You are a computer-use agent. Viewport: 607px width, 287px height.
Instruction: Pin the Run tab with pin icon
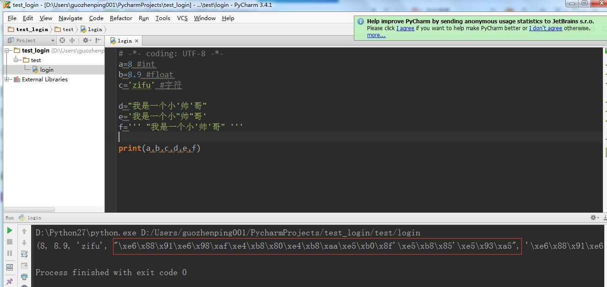10,282
